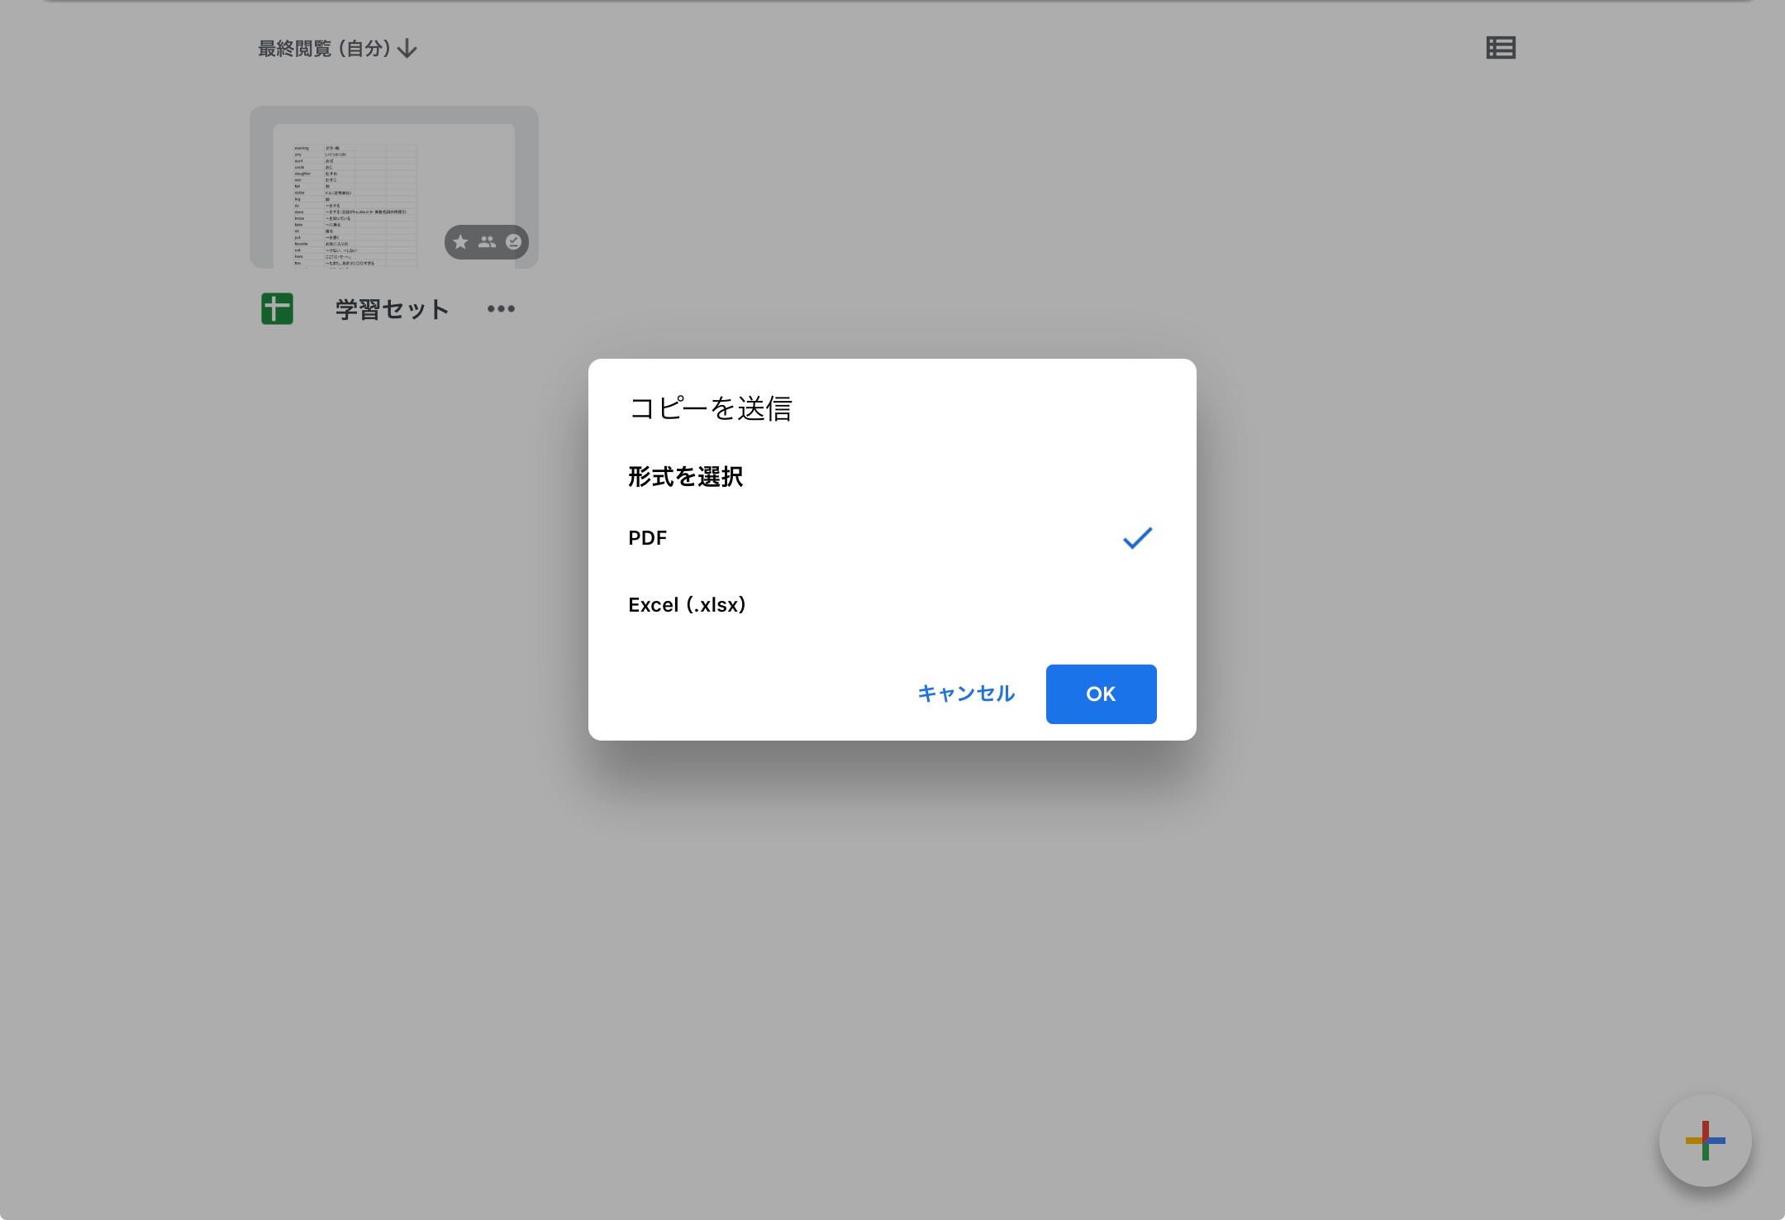Click the コピーを送信 dialog title
Screen dimensions: 1785x1220
[711, 408]
